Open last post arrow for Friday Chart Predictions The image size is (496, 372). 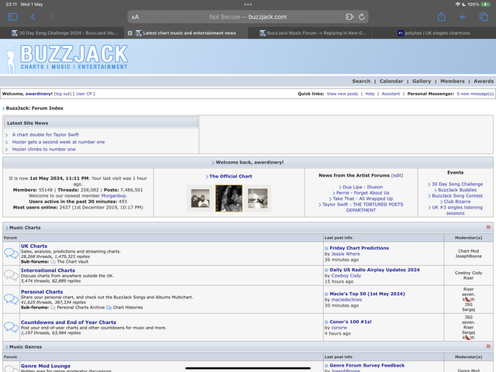pos(326,248)
